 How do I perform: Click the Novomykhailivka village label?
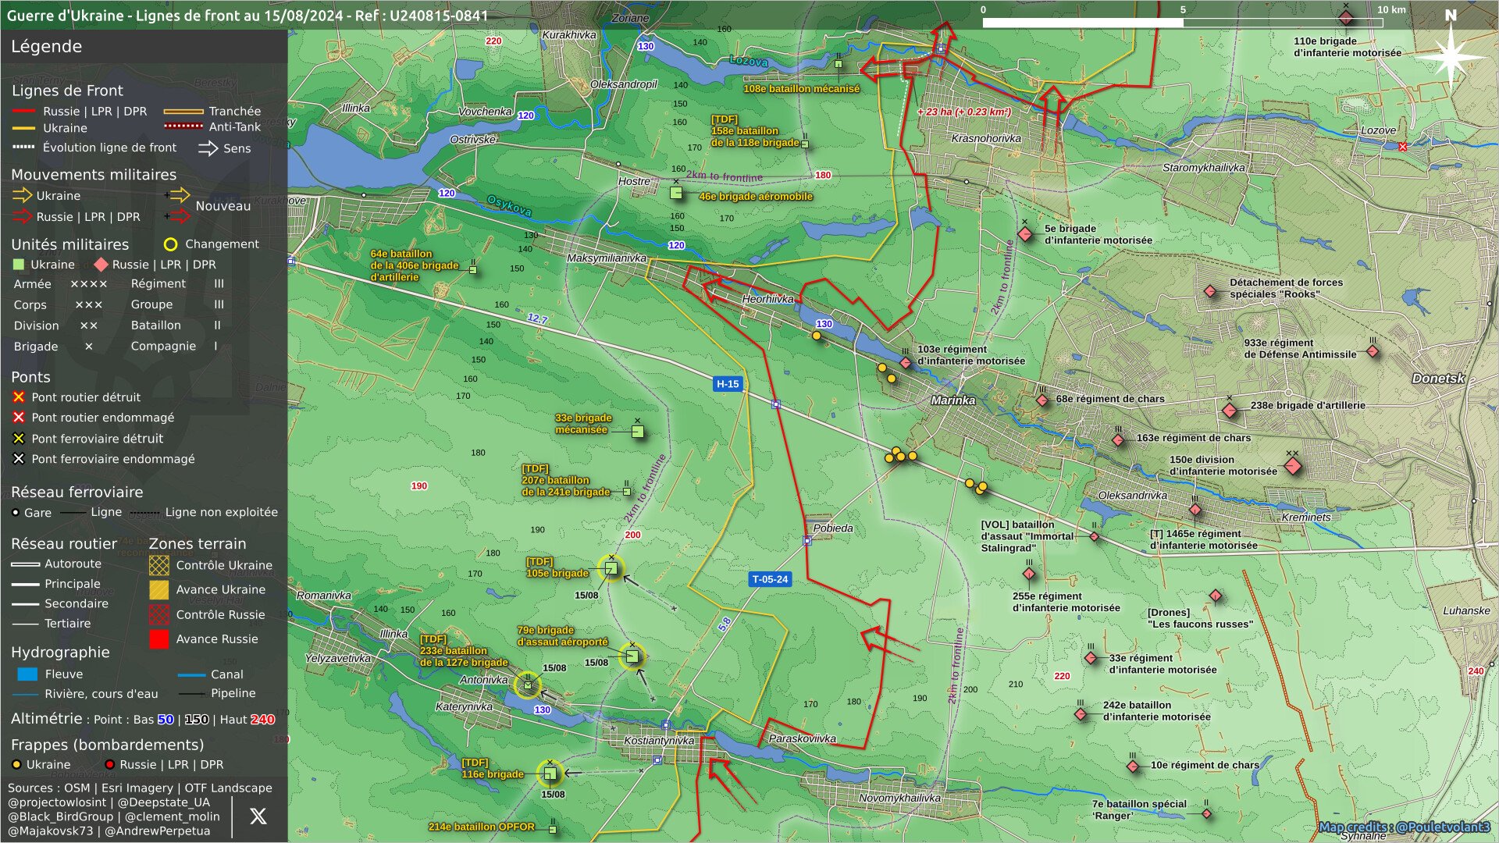coord(899,799)
